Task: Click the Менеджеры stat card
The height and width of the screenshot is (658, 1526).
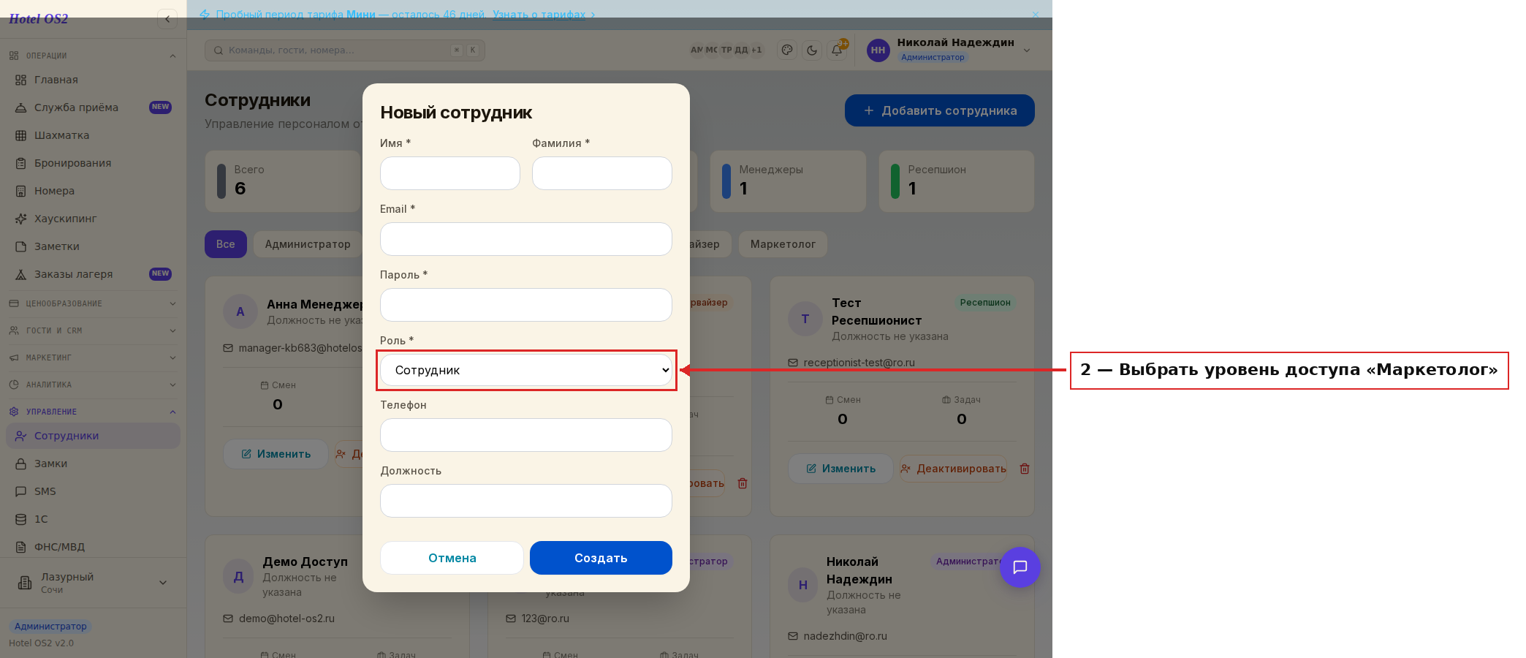Action: pos(788,181)
